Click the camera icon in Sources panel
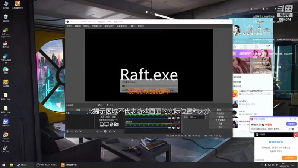The image size is (298, 168). [116, 124]
